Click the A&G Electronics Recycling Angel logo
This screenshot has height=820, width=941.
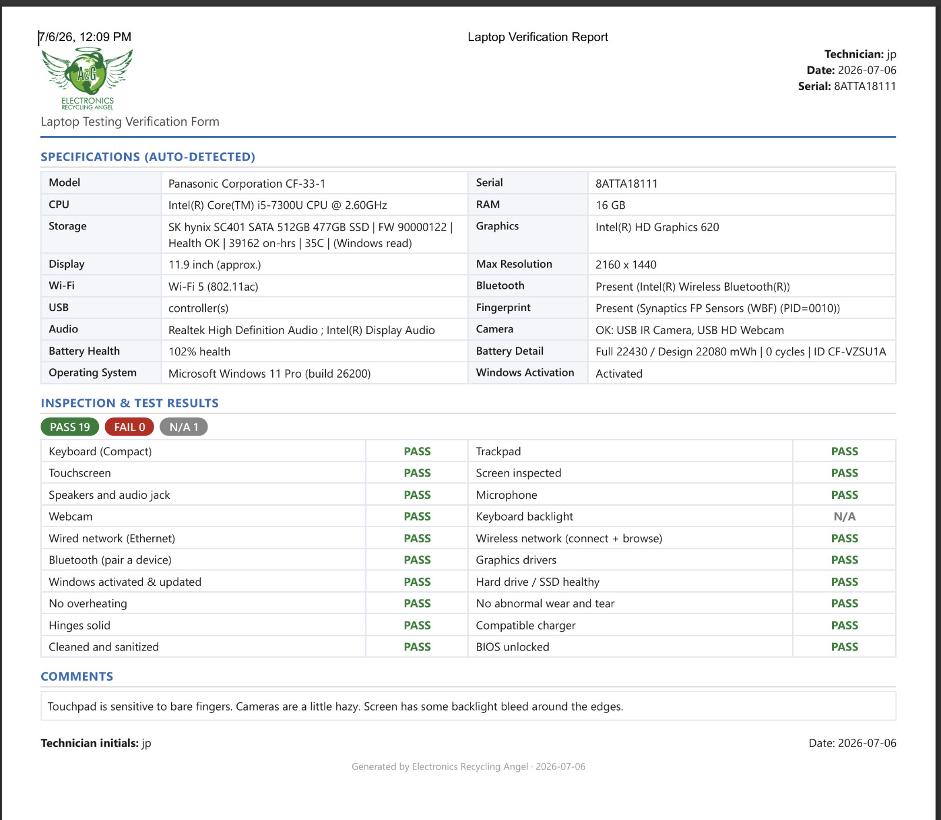[88, 79]
